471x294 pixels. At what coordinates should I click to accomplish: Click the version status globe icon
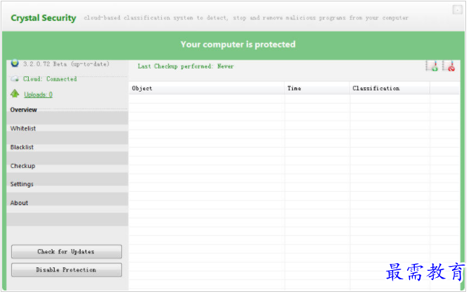click(x=15, y=64)
